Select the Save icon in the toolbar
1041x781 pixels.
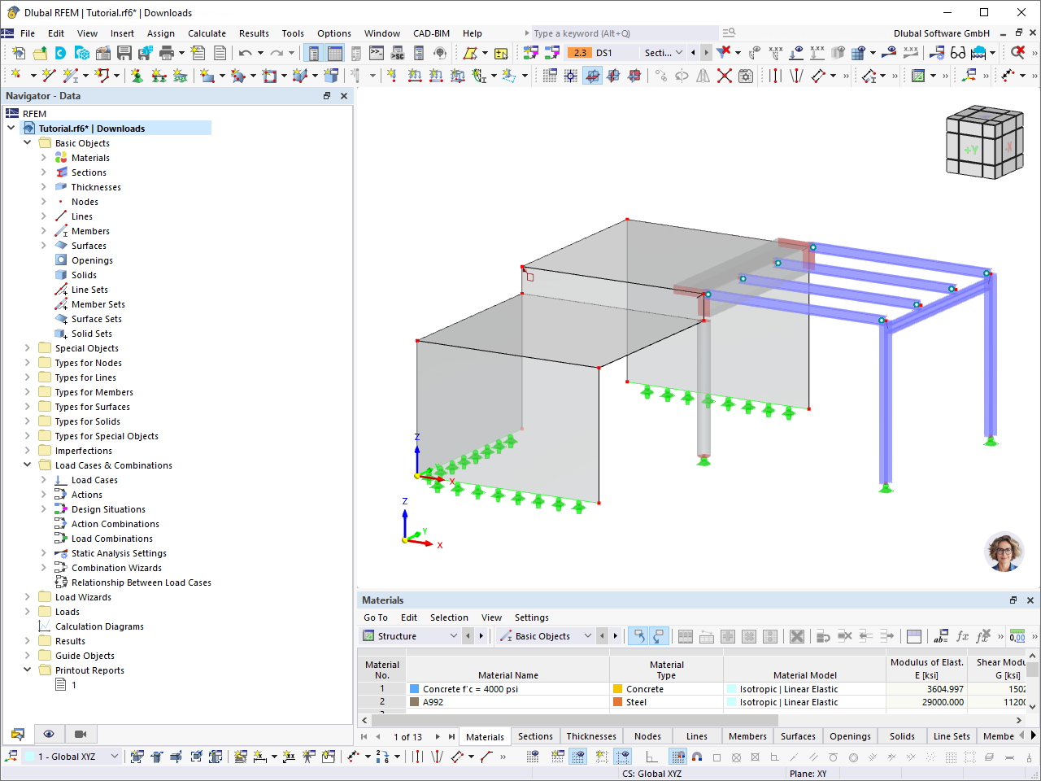coord(123,52)
